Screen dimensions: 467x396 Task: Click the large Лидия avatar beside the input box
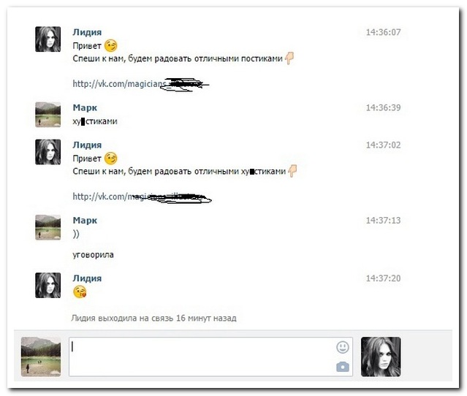(x=381, y=357)
